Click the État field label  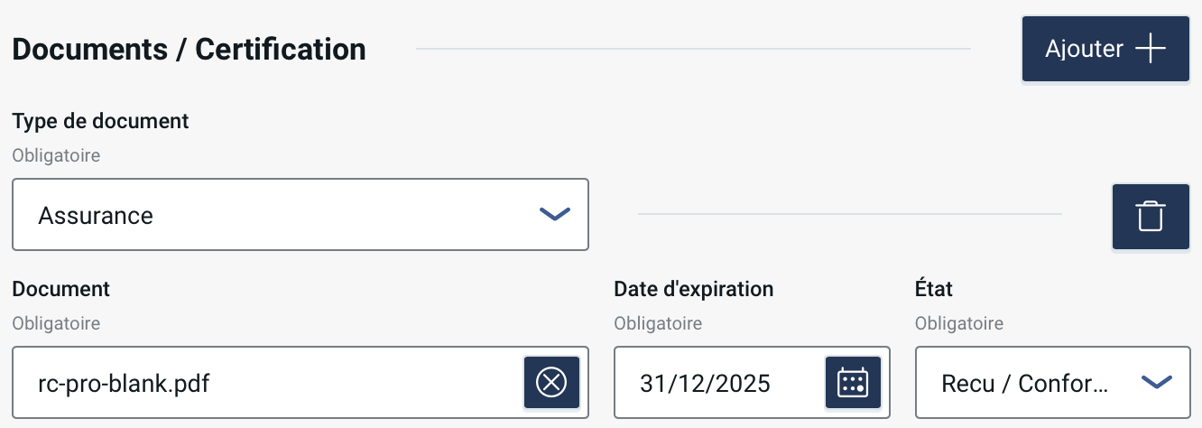pos(934,289)
